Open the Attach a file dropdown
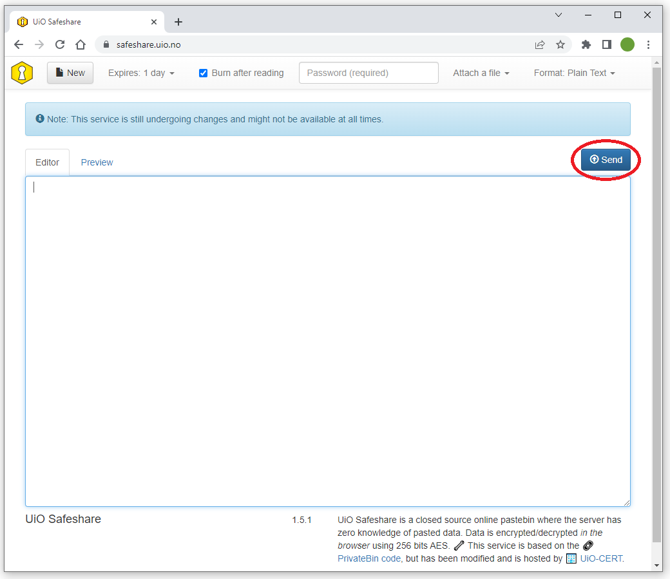This screenshot has height=579, width=670. point(481,73)
